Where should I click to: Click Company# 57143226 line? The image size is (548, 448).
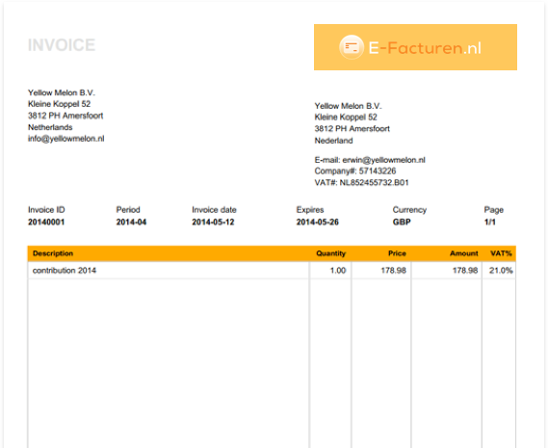355,171
